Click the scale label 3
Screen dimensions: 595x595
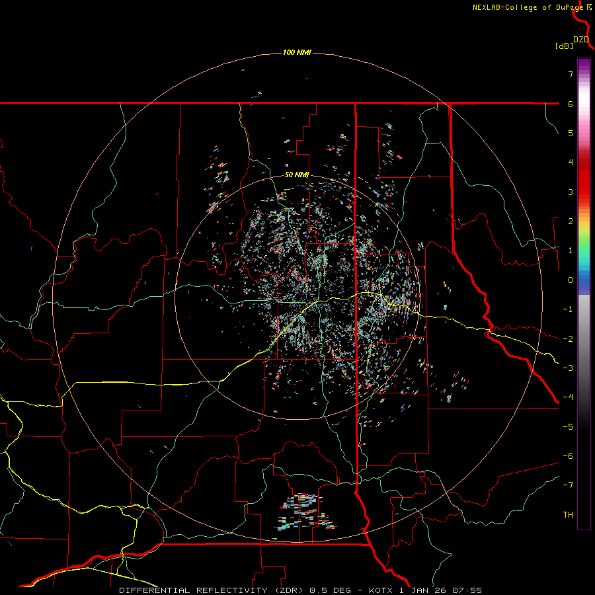coord(571,192)
